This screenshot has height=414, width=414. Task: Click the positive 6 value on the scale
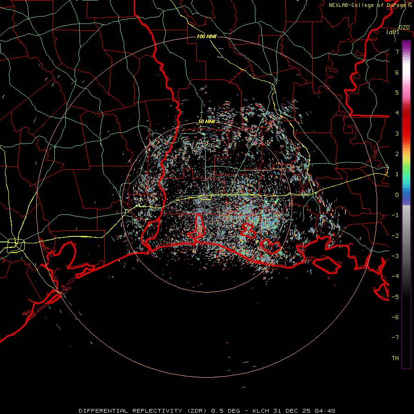point(397,72)
